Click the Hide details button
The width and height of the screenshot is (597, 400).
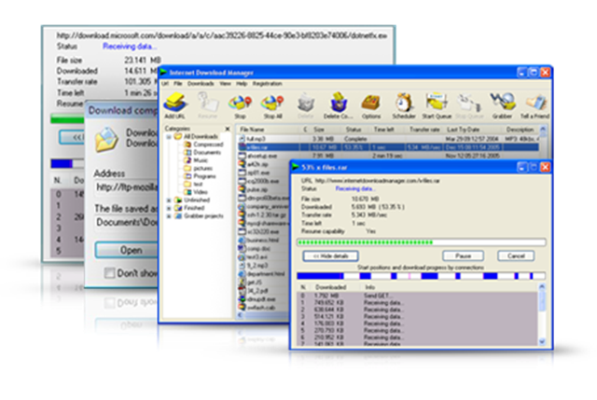pos(330,256)
